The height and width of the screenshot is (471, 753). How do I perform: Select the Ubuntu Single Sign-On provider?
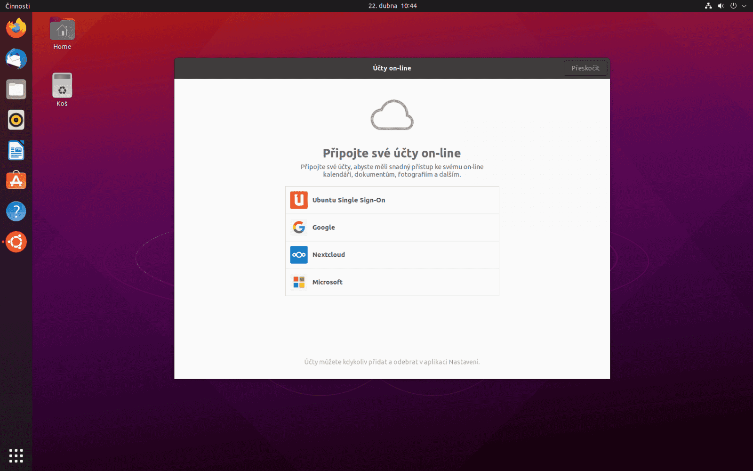coord(392,200)
